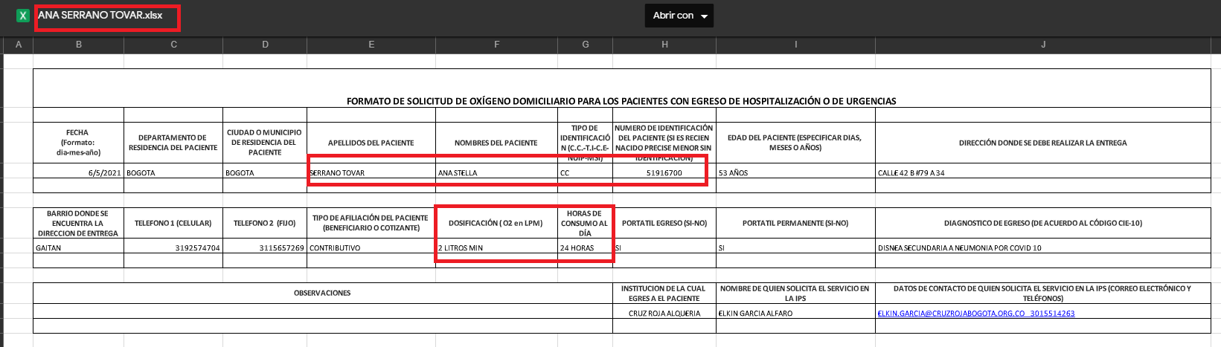Click the DIAGNOSTICO DE EGRESO header cell
Image resolution: width=1221 pixels, height=347 pixels.
tap(1043, 223)
